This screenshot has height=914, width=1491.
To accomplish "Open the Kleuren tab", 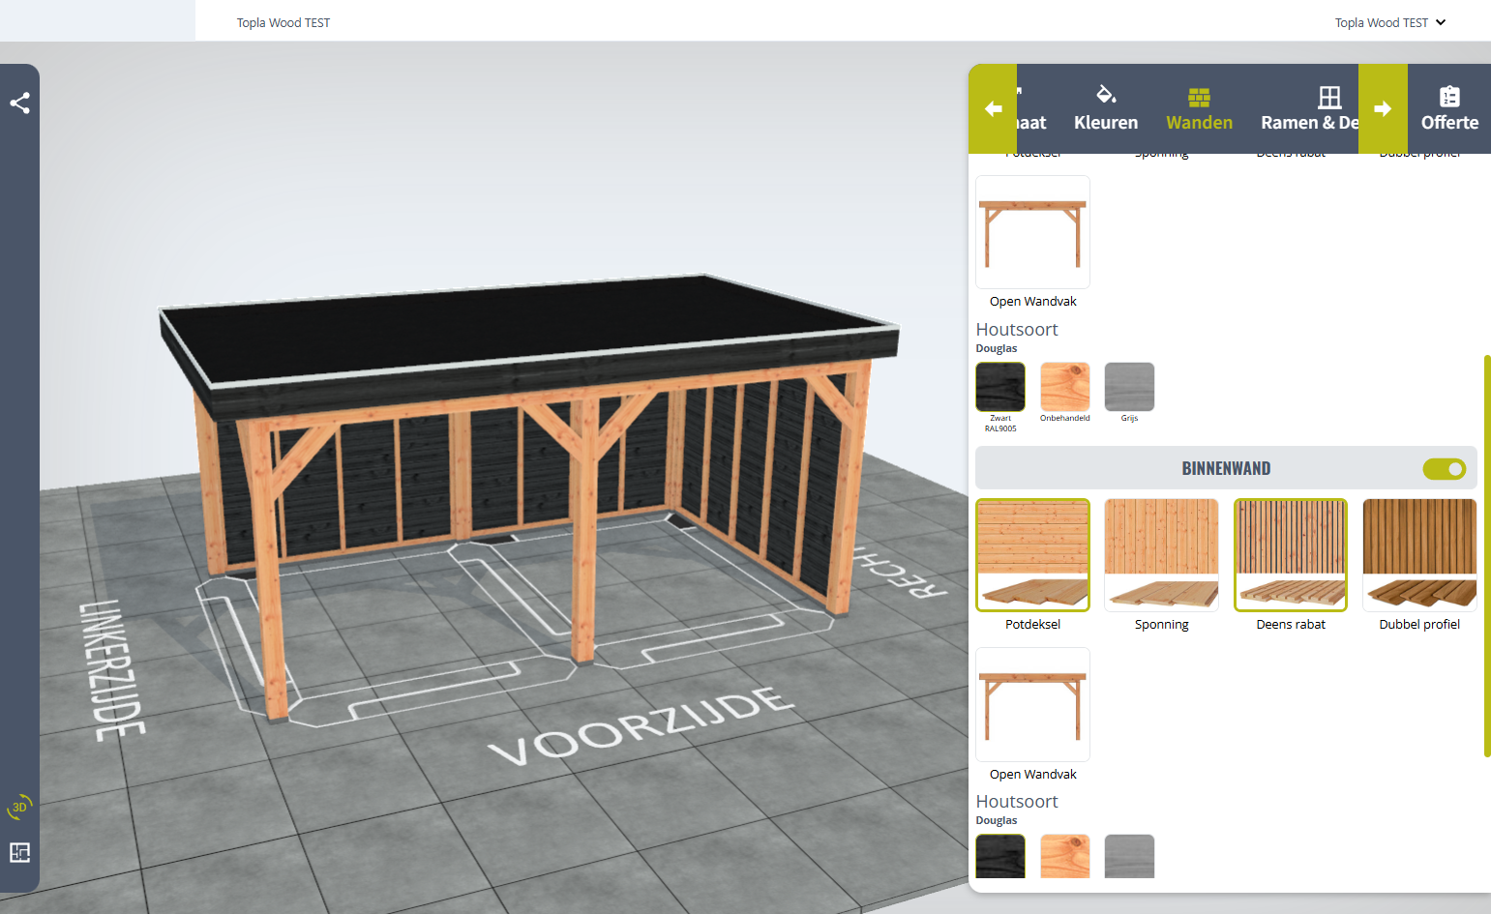I will point(1106,108).
